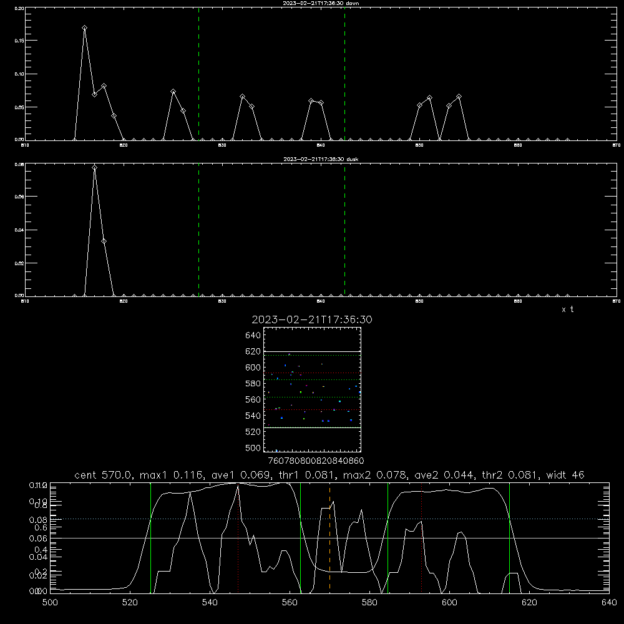Image resolution: width=624 pixels, height=624 pixels.
Task: Click the upper red dotted line in the scatter plot
Action: click(312, 373)
